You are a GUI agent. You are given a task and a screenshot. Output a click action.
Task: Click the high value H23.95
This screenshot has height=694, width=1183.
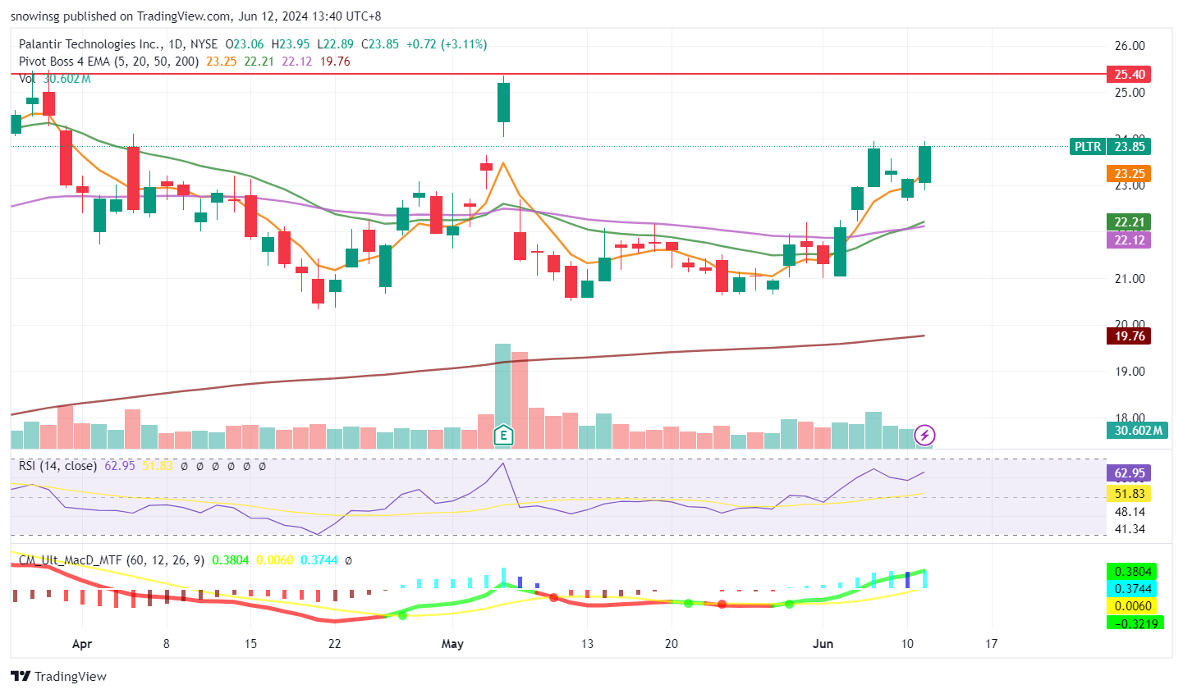click(290, 44)
